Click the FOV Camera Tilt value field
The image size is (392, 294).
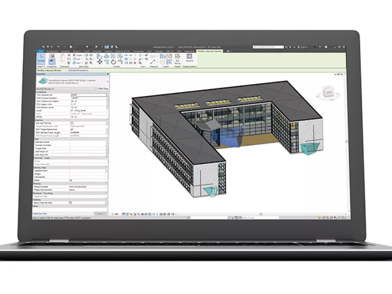(x=88, y=95)
